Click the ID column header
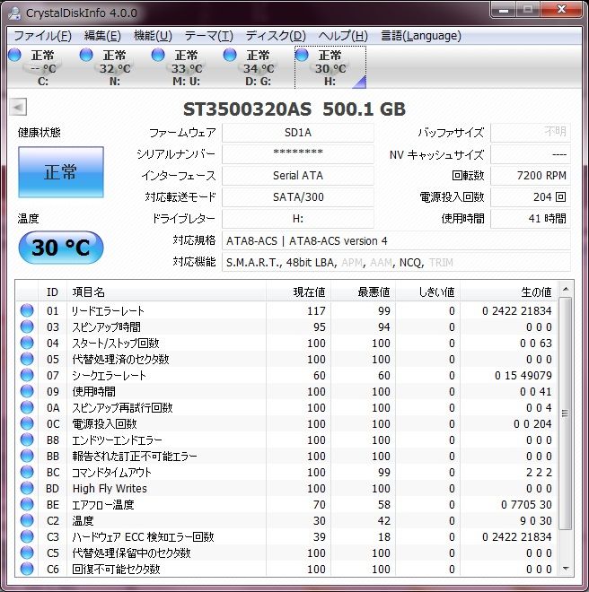Viewport: 589px width, 592px height. [53, 292]
